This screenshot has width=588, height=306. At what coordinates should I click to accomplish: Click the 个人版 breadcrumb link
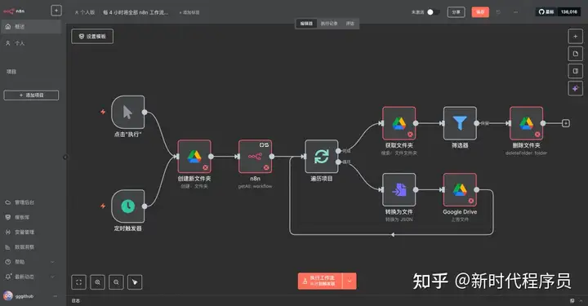click(85, 12)
